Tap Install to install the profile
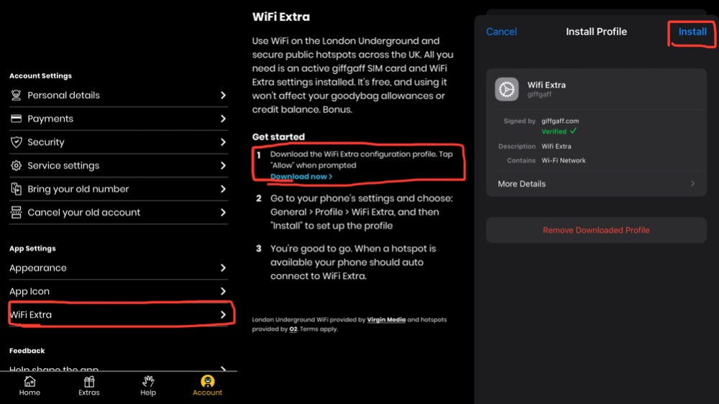The image size is (719, 404). (x=692, y=32)
